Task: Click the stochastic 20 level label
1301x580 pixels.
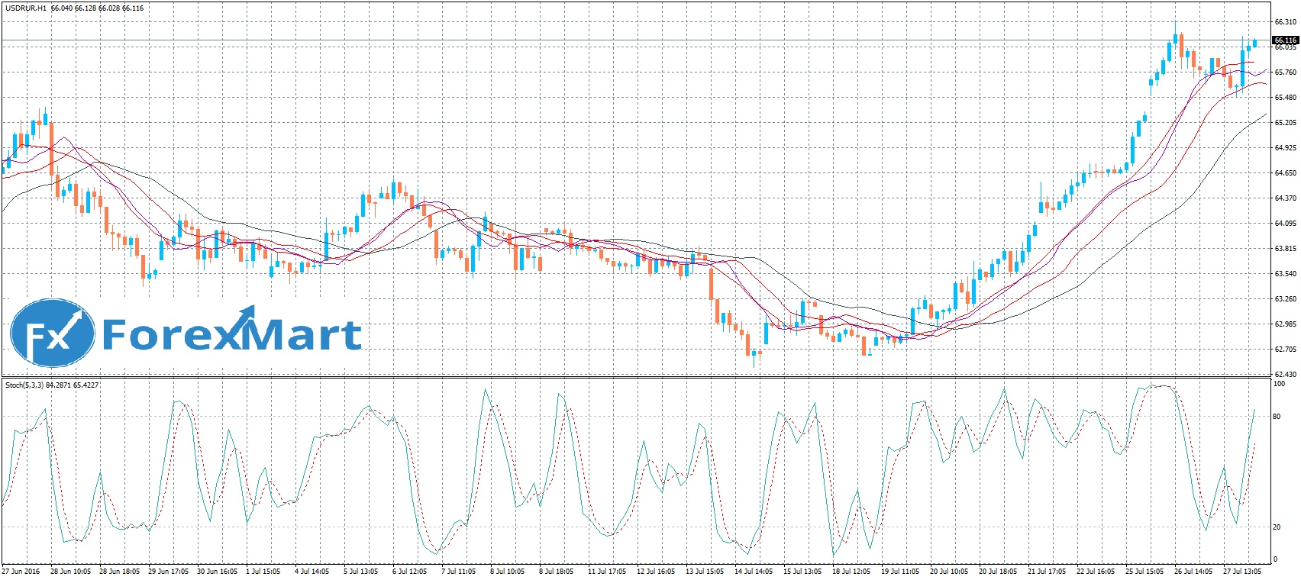Action: (x=1277, y=527)
